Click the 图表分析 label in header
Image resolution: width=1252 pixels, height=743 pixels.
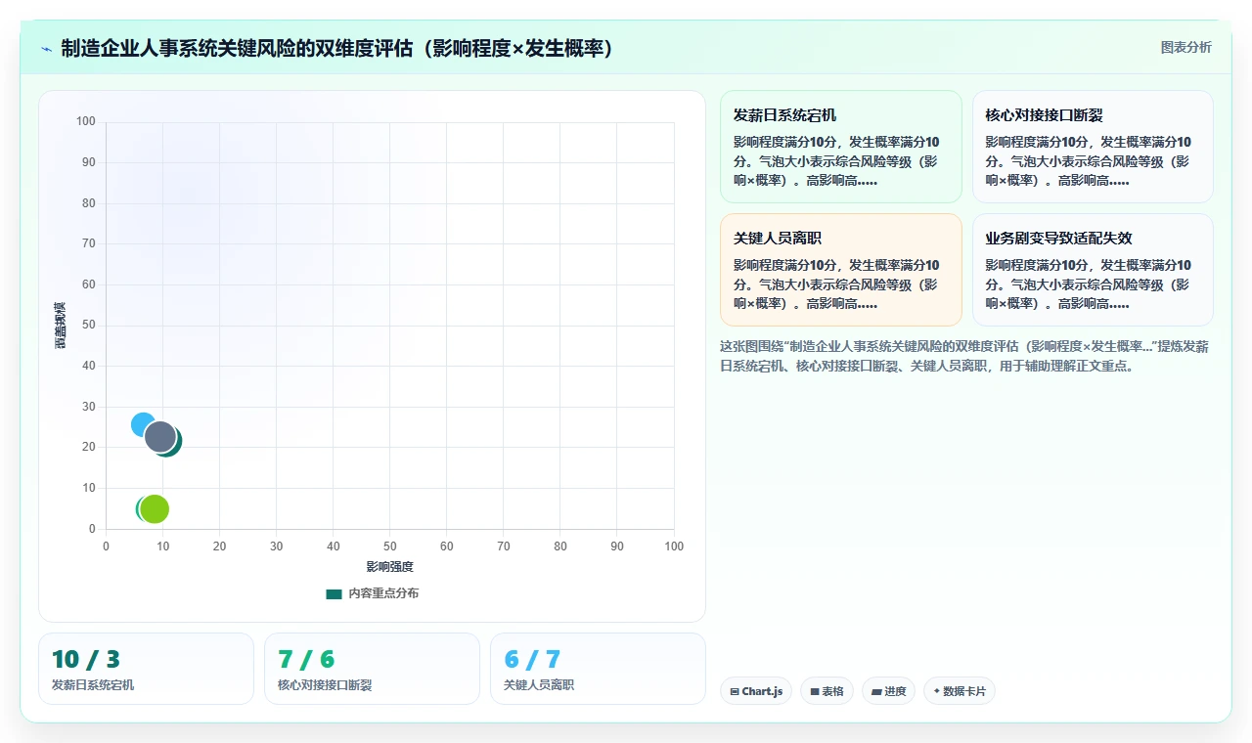point(1185,48)
